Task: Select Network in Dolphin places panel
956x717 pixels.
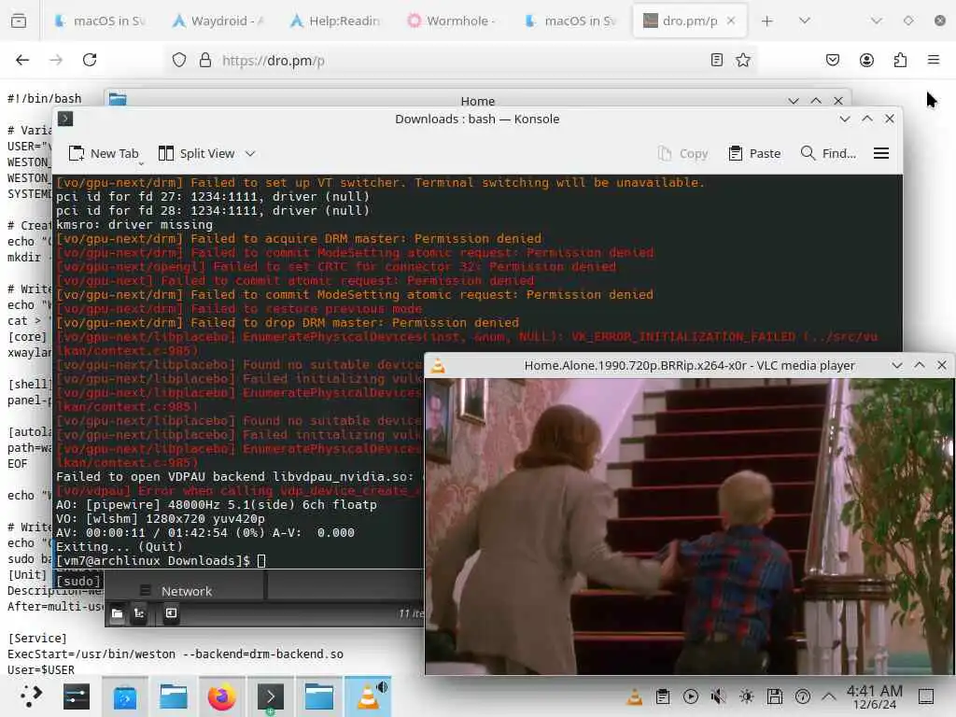Action: pos(186,591)
